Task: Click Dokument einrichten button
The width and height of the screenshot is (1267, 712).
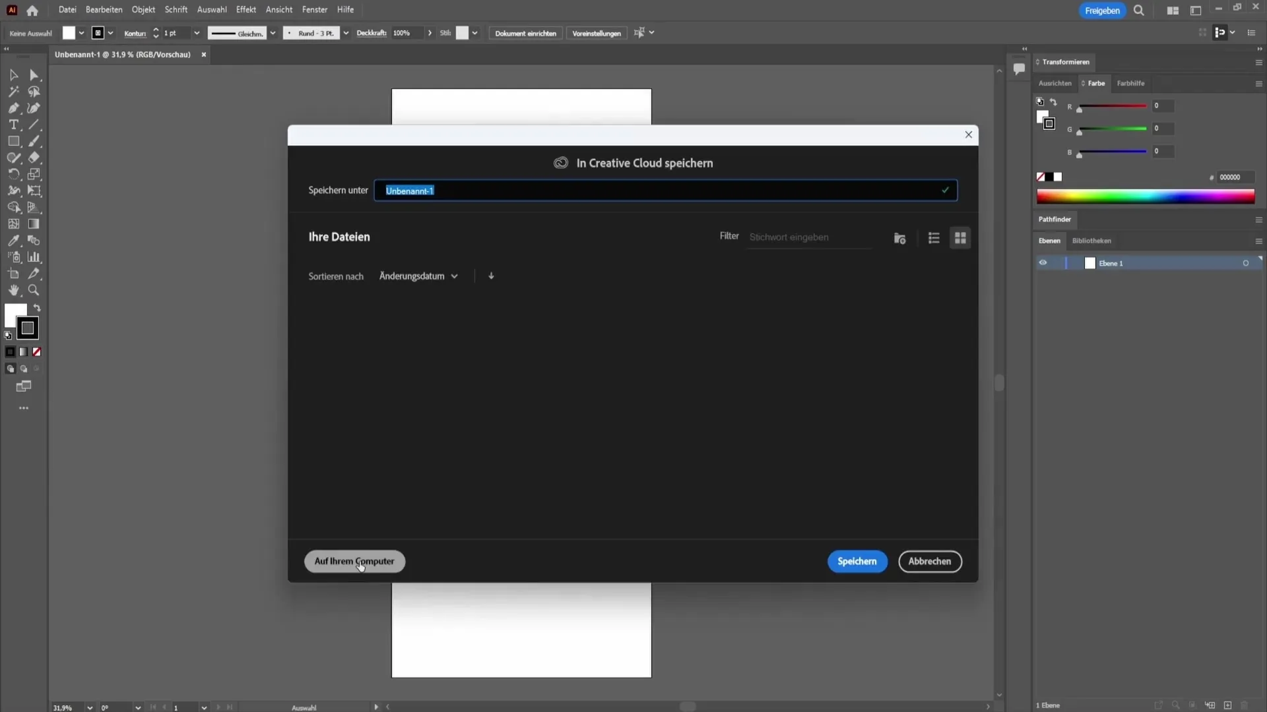Action: [x=525, y=33]
